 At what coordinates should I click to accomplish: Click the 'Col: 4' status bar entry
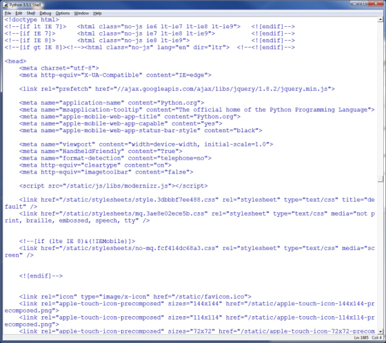click(376, 337)
